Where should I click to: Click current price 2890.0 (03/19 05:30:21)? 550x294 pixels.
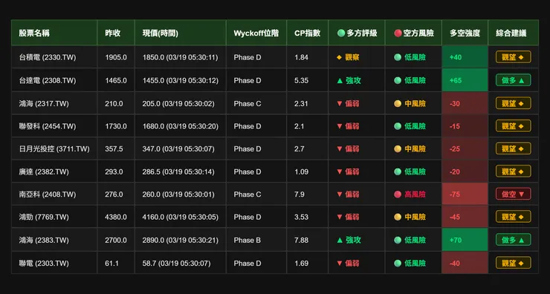pyautogui.click(x=181, y=240)
